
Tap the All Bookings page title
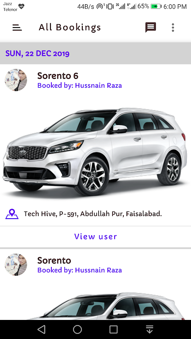70,28
